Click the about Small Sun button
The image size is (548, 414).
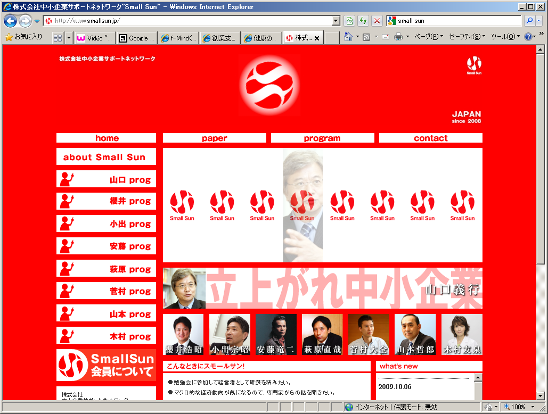click(106, 157)
